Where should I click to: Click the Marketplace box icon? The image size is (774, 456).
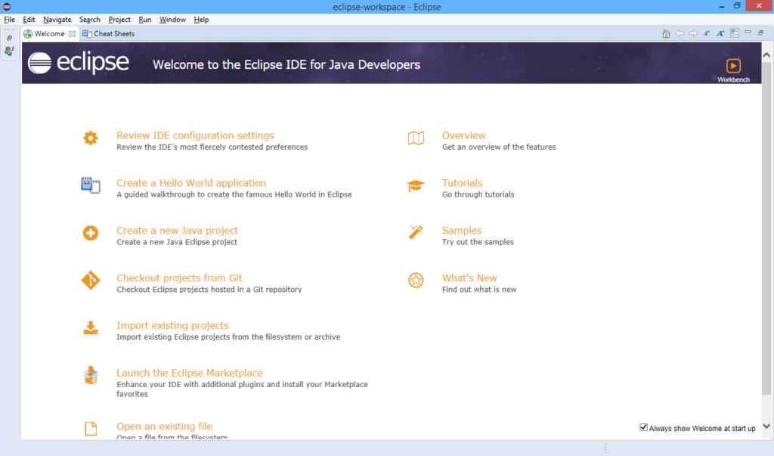[91, 376]
